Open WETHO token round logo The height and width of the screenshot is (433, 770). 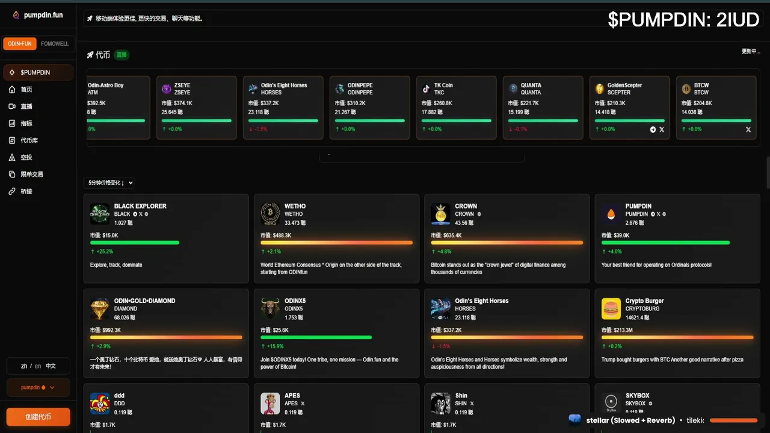[270, 214]
